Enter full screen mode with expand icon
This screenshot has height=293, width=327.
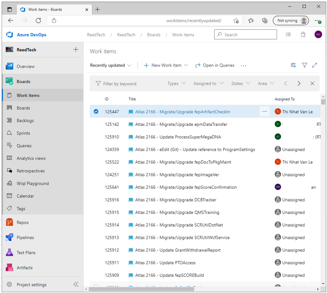pyautogui.click(x=315, y=65)
